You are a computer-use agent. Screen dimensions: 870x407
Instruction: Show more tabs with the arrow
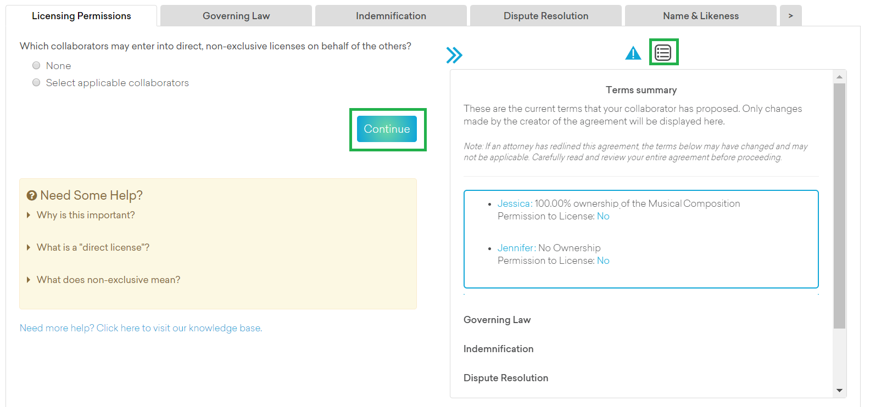click(790, 16)
